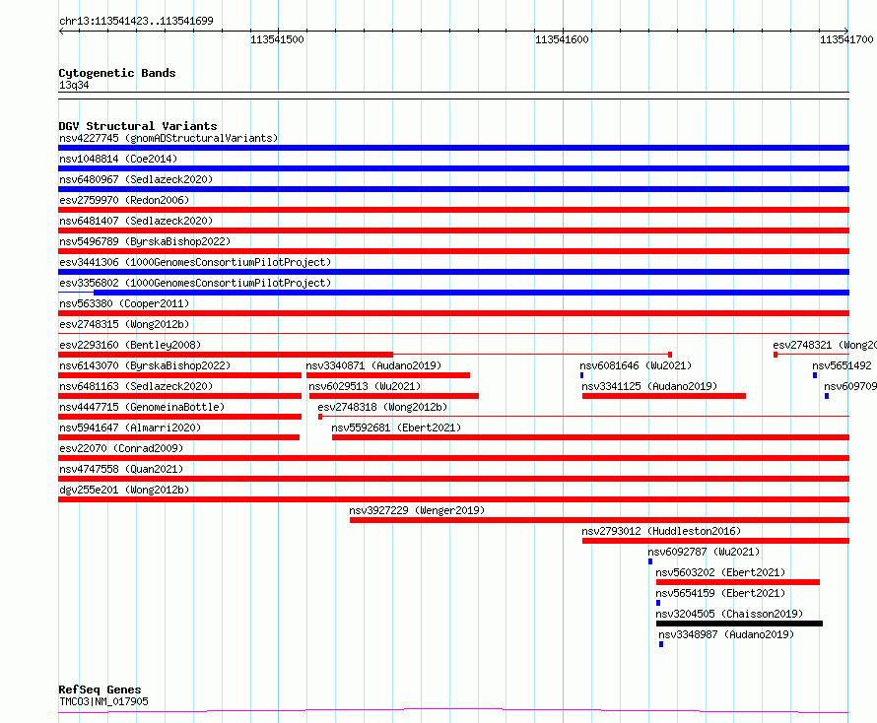This screenshot has width=877, height=723.
Task: Open nsv5941647 (Almarri2020) label
Action: pos(130,427)
